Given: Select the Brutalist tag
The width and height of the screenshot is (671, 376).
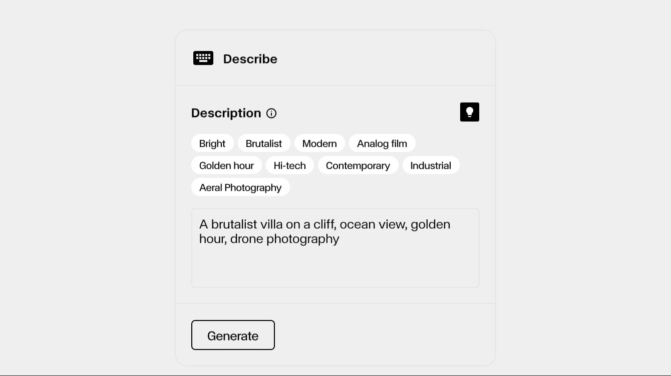Looking at the screenshot, I should [x=264, y=143].
